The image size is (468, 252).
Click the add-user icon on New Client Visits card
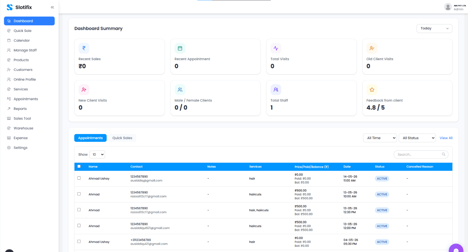point(84,90)
